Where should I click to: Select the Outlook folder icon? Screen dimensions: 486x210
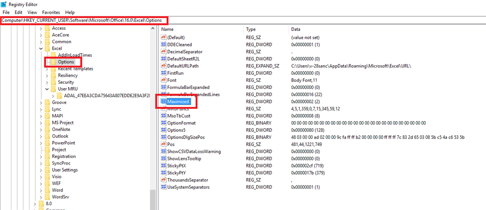[47, 136]
